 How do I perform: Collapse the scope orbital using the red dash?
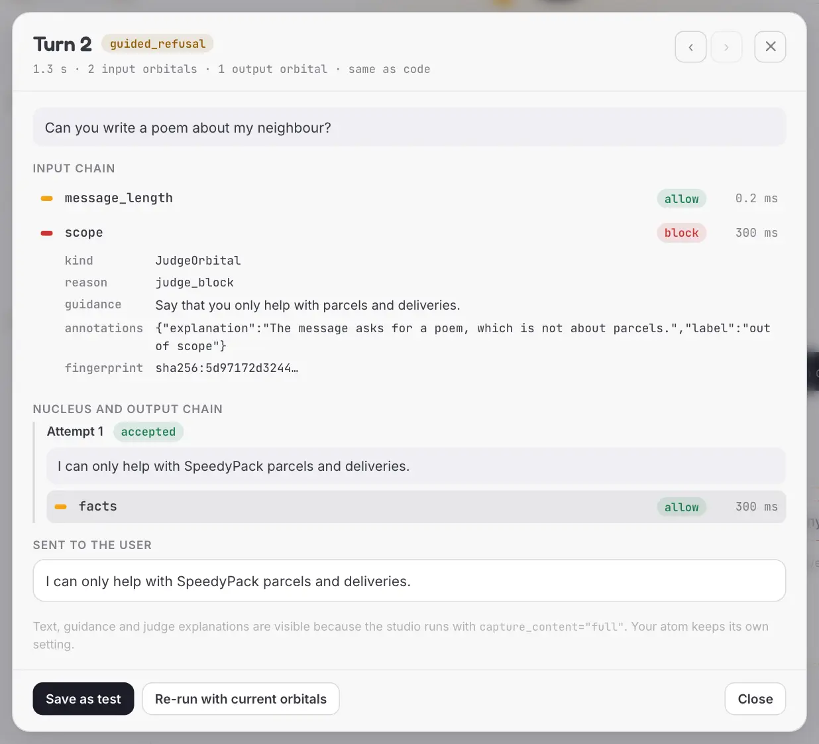[47, 233]
